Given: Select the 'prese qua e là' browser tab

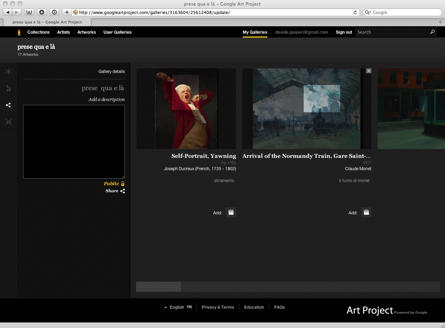Looking at the screenshot, I should pyautogui.click(x=47, y=22).
